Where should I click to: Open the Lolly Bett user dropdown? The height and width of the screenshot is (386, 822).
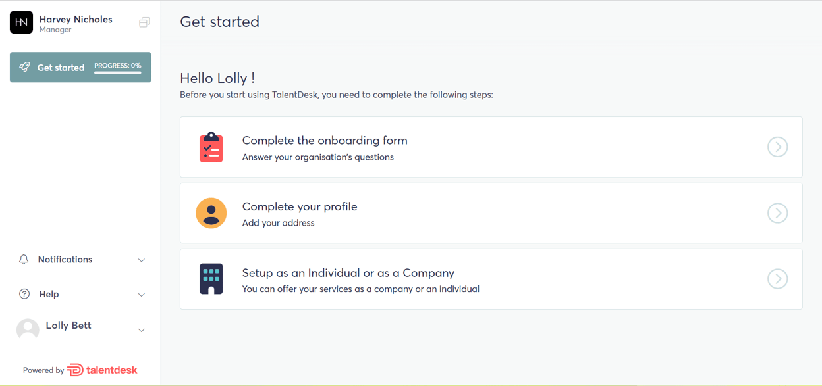(142, 330)
